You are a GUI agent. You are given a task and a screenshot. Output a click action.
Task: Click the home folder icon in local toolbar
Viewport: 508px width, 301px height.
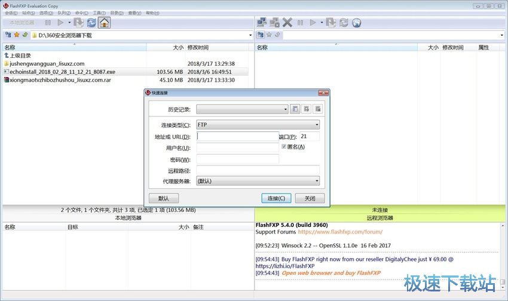pyautogui.click(x=105, y=23)
